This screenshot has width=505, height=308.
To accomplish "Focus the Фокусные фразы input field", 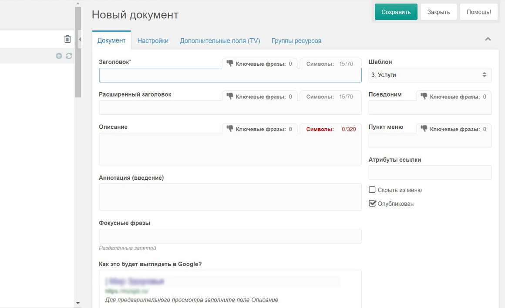I will pyautogui.click(x=230, y=236).
